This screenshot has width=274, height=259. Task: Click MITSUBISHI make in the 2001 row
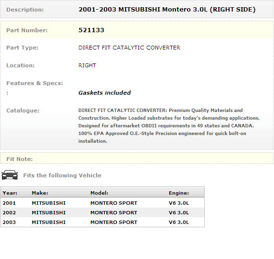tap(49, 203)
